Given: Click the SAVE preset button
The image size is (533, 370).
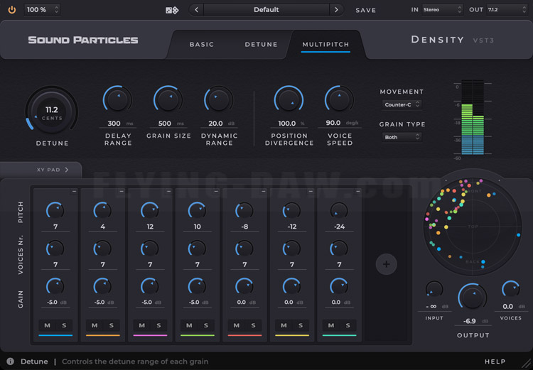Looking at the screenshot, I should [x=366, y=10].
